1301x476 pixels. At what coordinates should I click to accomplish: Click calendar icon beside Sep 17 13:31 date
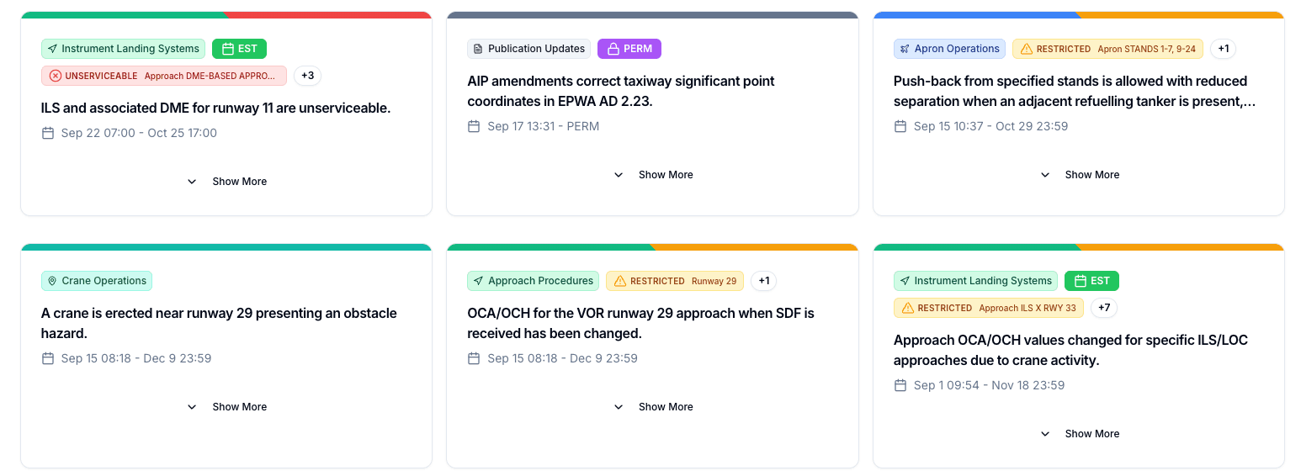[x=474, y=126]
